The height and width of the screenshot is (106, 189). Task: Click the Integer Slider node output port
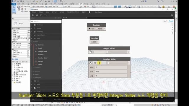129,52
